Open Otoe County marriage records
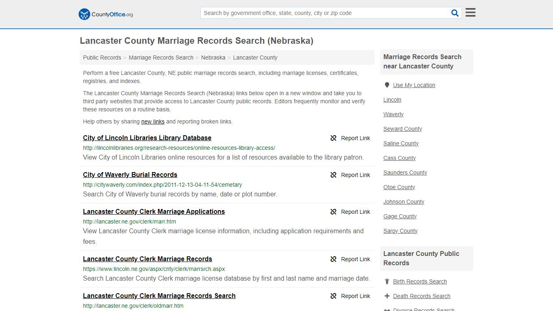This screenshot has height=311, width=553. pyautogui.click(x=399, y=187)
